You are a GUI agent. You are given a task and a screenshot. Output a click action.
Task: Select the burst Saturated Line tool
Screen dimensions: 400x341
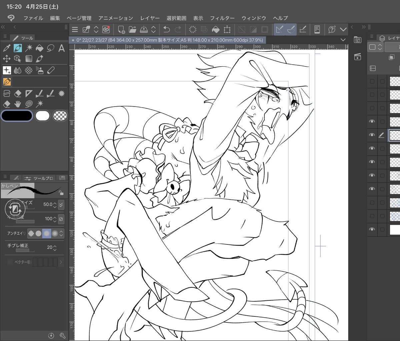point(61,94)
